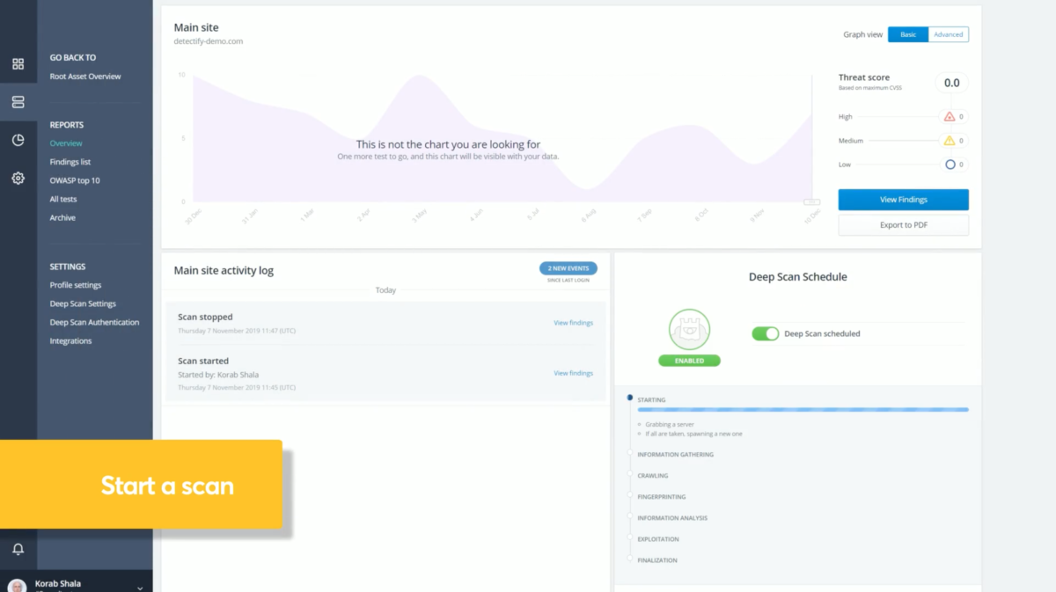Click the Export to PDF button

point(903,225)
